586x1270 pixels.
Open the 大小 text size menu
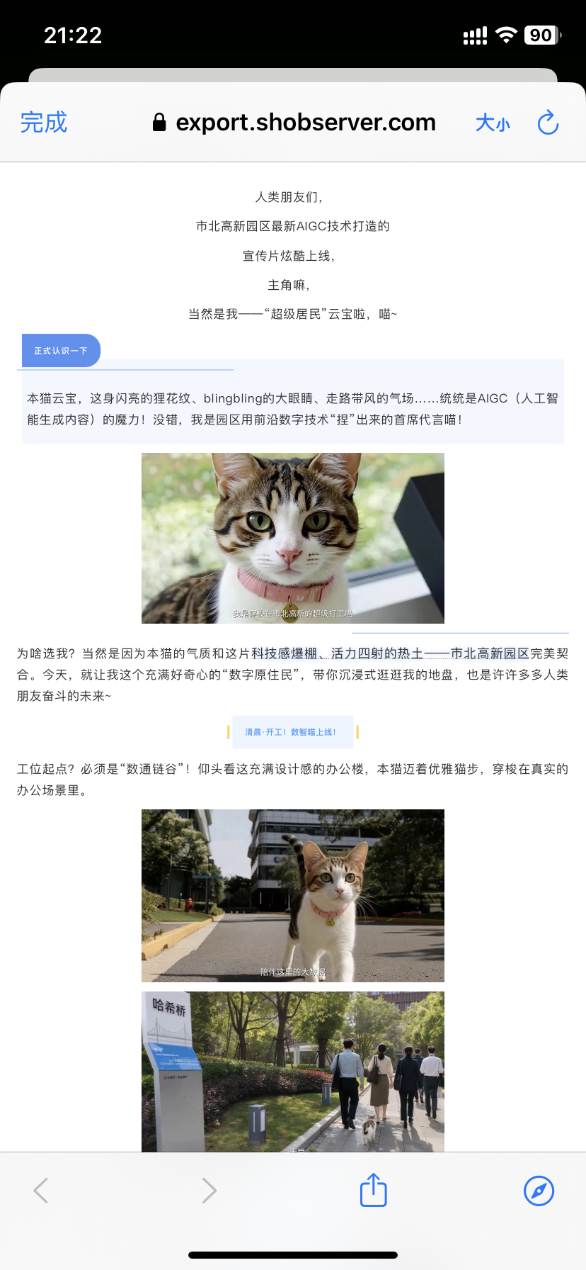click(x=493, y=123)
